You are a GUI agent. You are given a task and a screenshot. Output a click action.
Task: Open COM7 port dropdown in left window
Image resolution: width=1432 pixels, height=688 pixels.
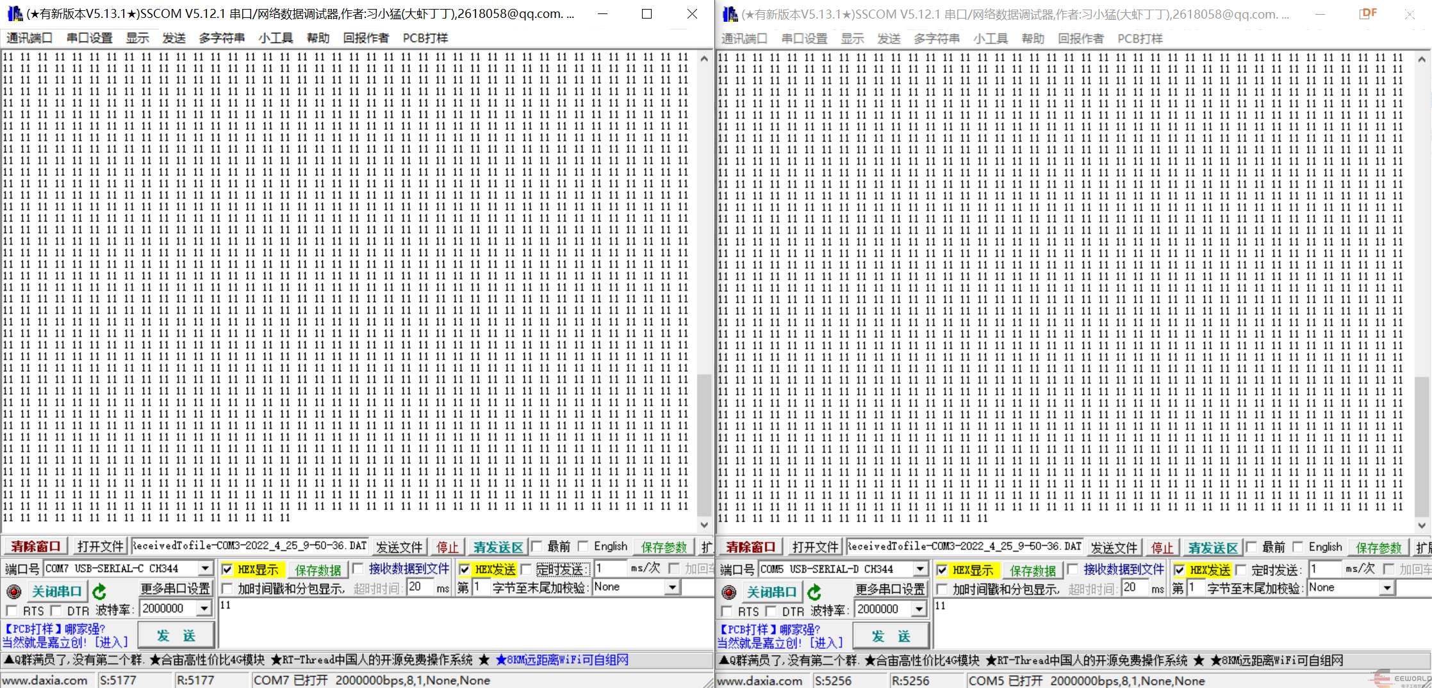coord(205,568)
